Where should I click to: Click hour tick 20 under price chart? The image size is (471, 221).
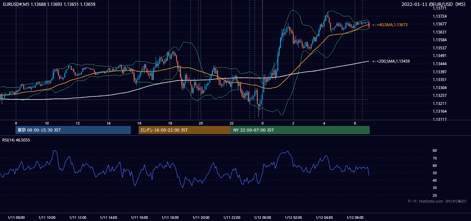(201, 123)
